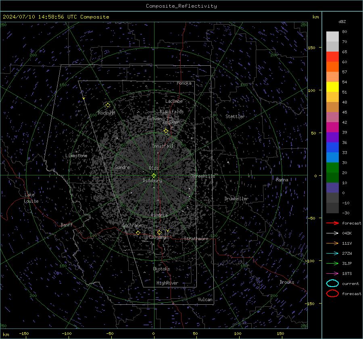363x339 pixels.
Task: Select the slate-purple 10-0 dBZ swatch
Action: (x=332, y=188)
